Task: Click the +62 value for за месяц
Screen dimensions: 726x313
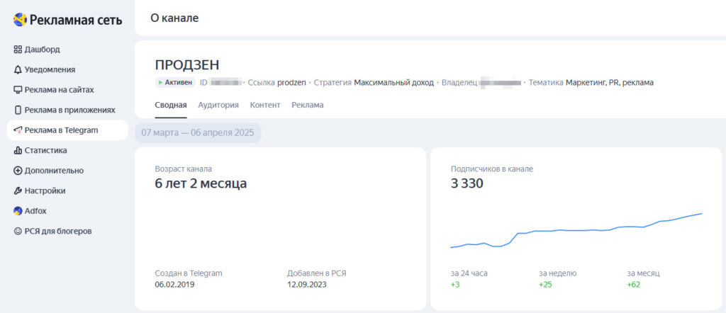Action: (633, 285)
